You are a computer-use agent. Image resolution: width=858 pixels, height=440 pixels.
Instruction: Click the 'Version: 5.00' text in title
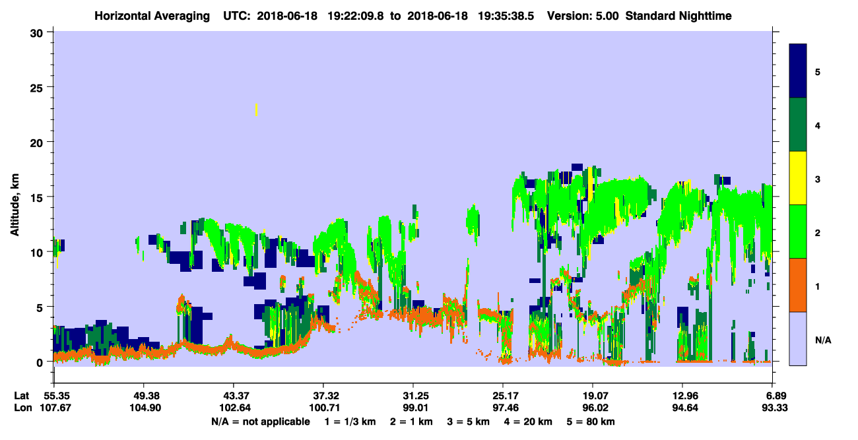[x=583, y=15]
